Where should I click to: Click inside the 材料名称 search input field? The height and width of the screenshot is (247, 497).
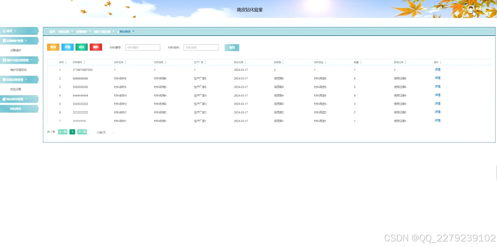coord(201,47)
